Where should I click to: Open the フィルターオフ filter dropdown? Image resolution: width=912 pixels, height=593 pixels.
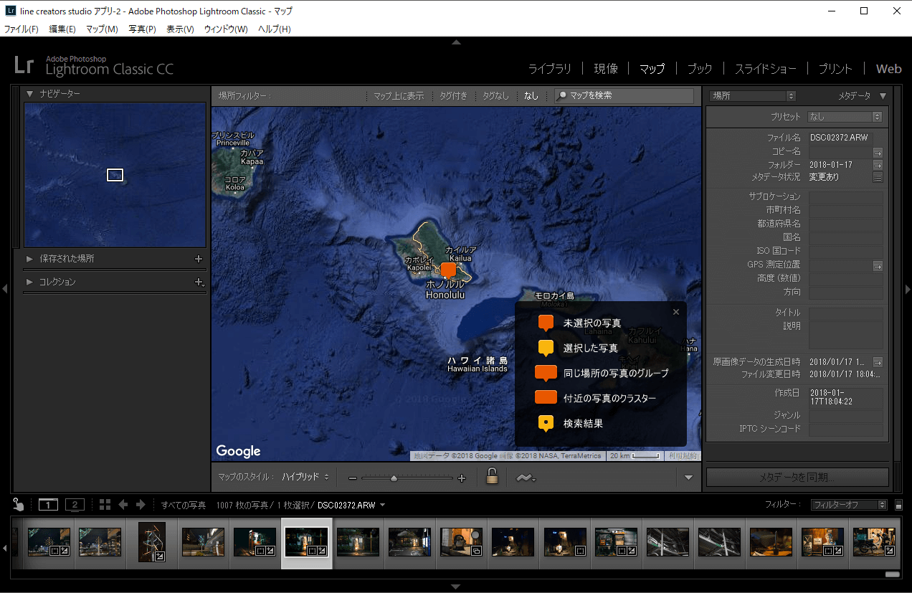(x=849, y=505)
